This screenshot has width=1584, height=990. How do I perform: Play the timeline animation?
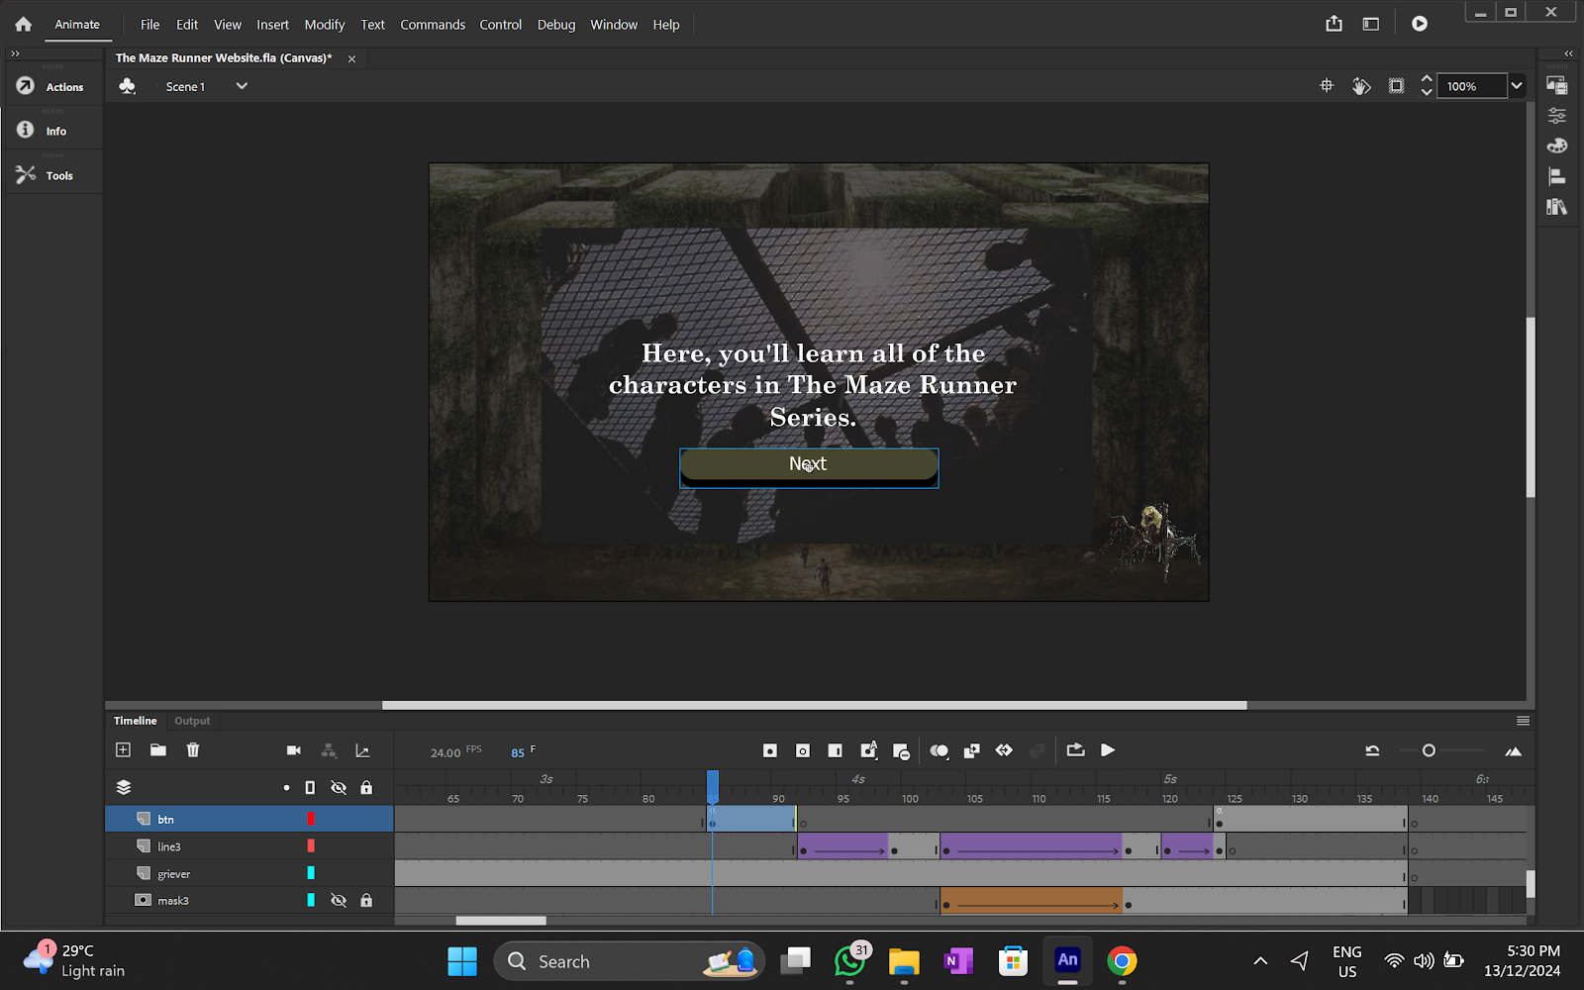1108,750
